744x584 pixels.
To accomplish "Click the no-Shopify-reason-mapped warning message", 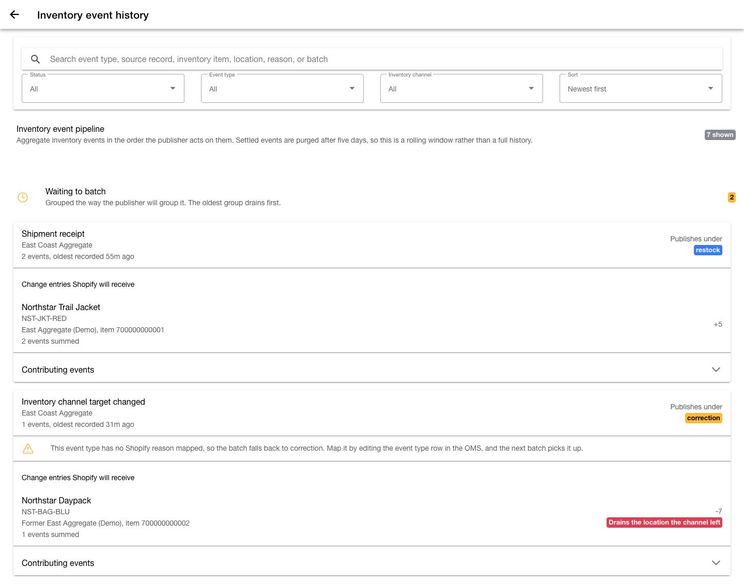I will pyautogui.click(x=317, y=448).
